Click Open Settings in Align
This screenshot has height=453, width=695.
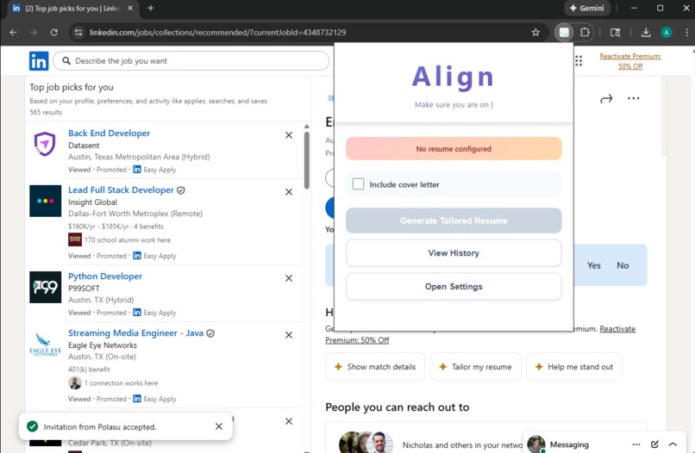click(x=454, y=287)
